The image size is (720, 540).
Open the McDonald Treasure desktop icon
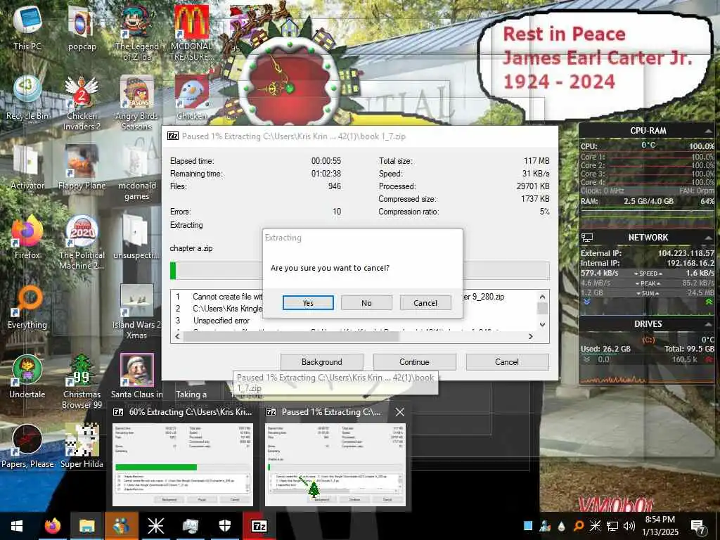tap(191, 33)
